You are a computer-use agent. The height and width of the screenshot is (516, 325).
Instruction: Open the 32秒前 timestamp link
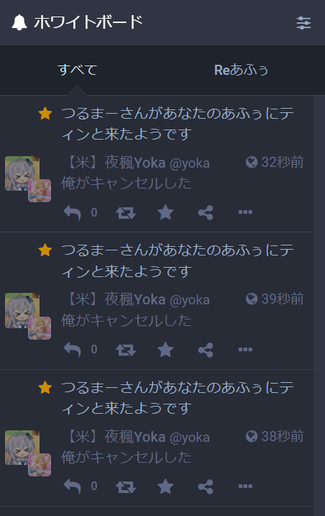(x=283, y=162)
